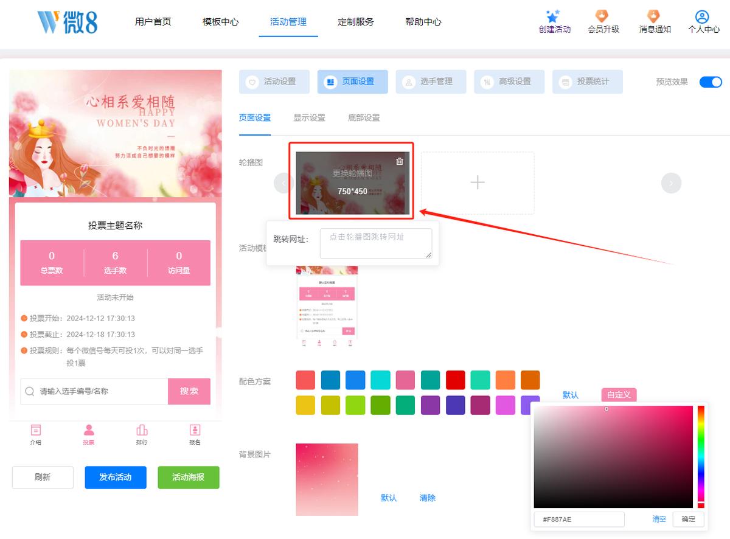Click the rainbow hue slider strip
Viewport: 730px width, 539px height.
click(x=701, y=457)
